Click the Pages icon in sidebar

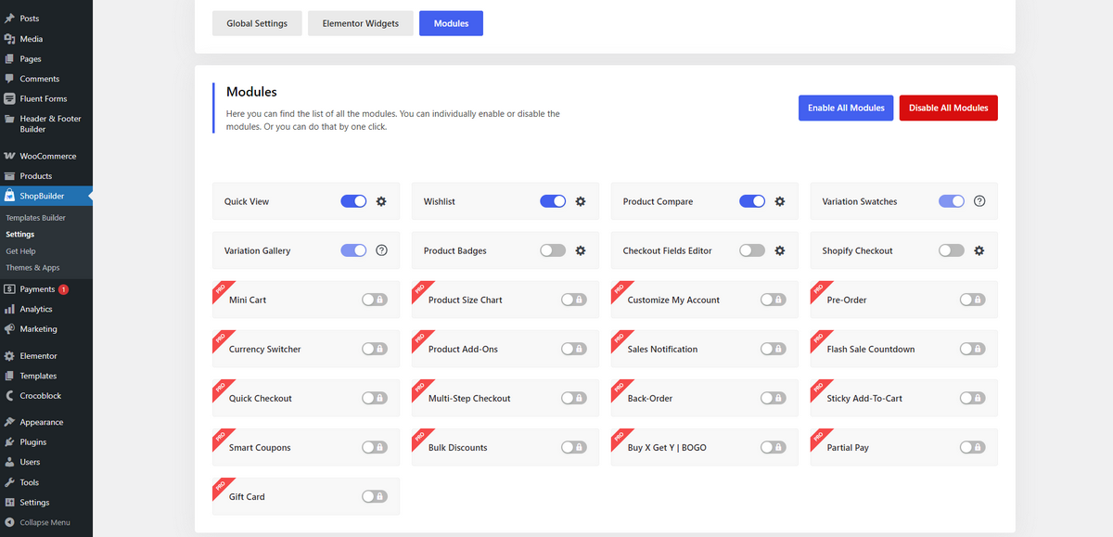(x=9, y=58)
